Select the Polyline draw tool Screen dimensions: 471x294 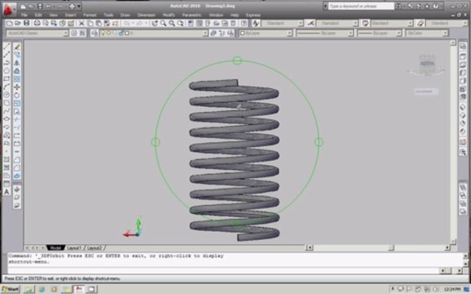pos(7,63)
